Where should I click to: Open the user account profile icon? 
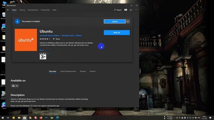coord(126,10)
